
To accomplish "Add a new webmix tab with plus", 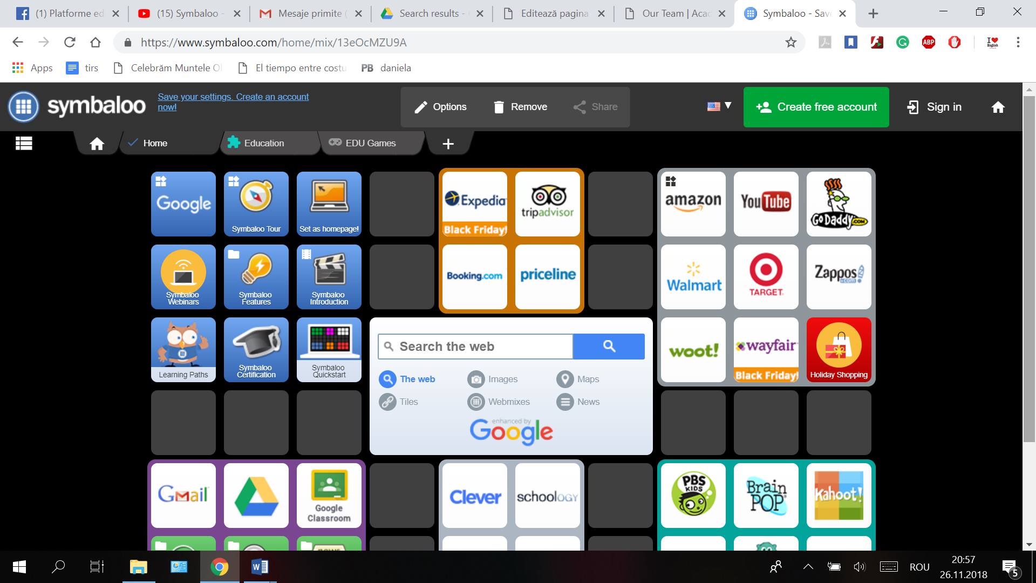I will click(448, 143).
